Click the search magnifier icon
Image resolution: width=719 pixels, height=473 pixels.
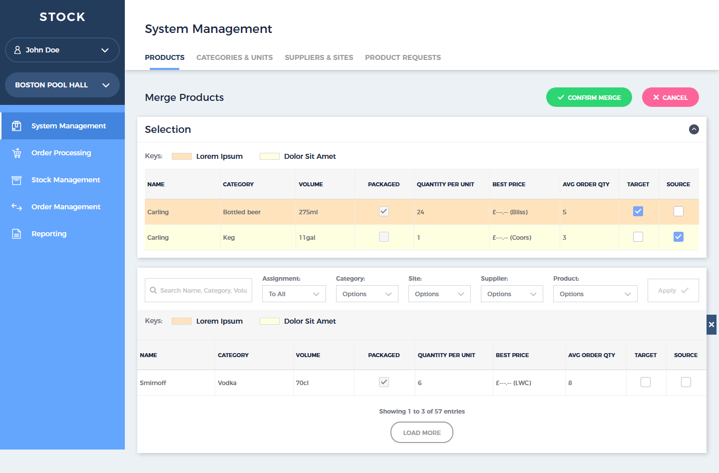153,290
